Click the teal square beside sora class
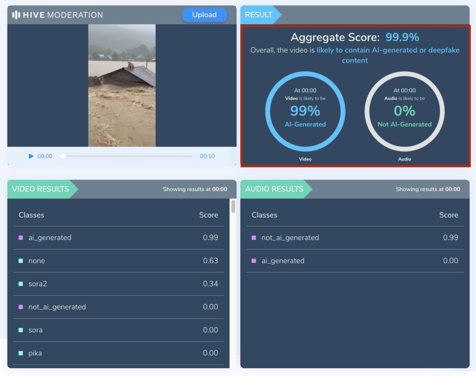 (20, 330)
